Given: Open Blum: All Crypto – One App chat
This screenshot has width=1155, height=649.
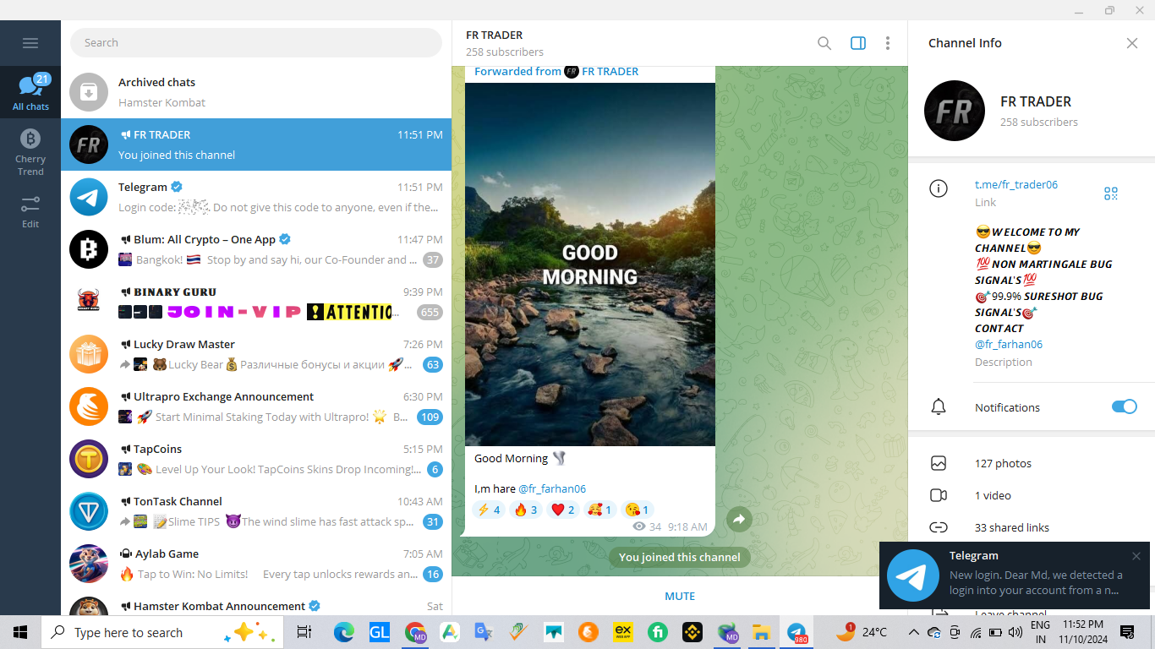Looking at the screenshot, I should pos(256,249).
